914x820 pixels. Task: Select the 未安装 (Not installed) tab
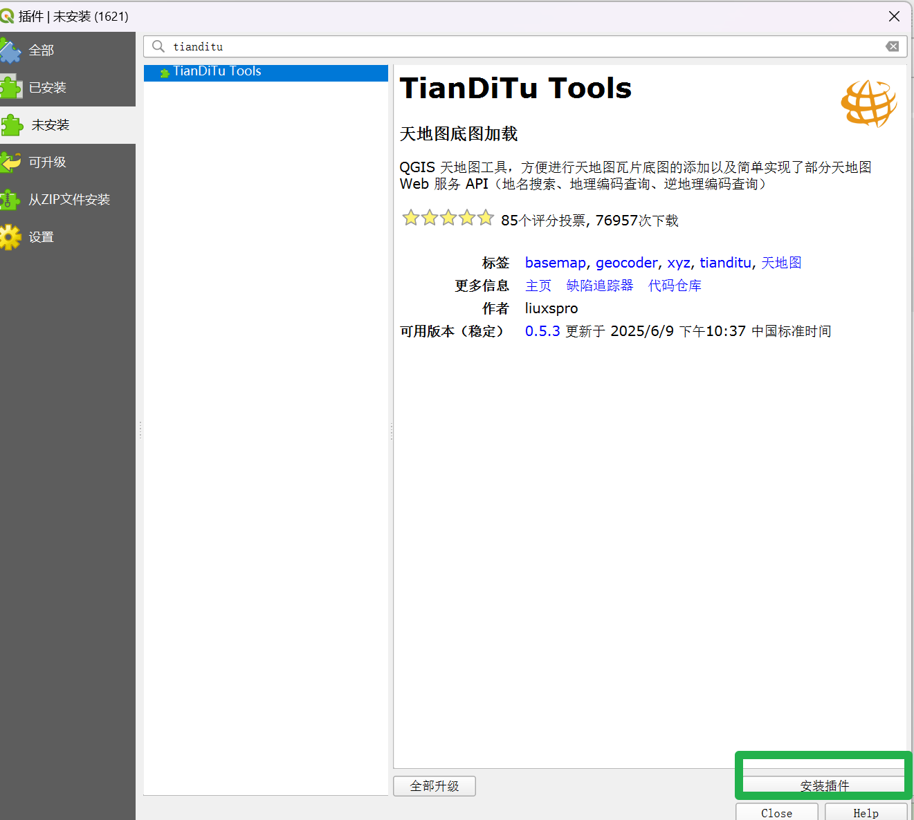68,125
